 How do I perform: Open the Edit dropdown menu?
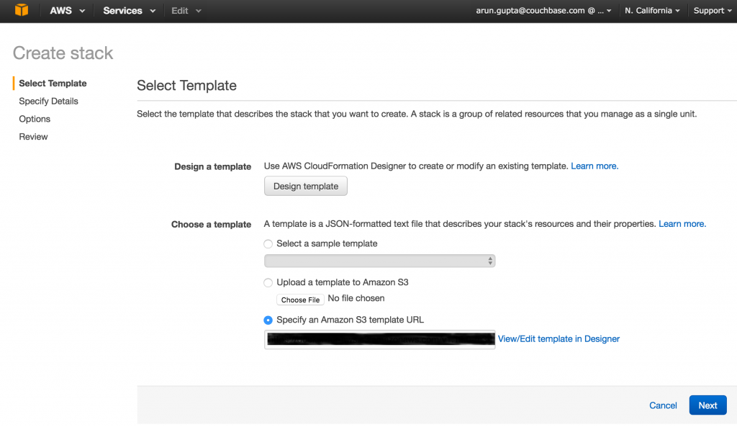tap(186, 10)
